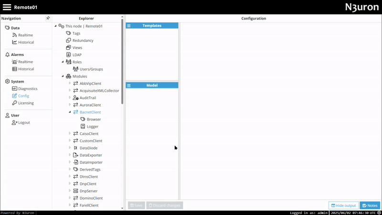Click the Historical alarms table icon
The width and height of the screenshot is (382, 215).
(x=15, y=69)
